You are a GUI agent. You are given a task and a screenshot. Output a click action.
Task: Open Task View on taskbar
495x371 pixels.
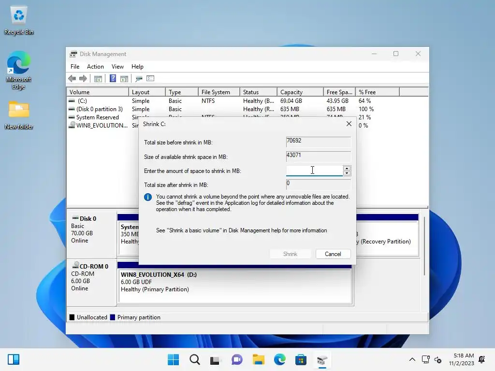(x=215, y=359)
